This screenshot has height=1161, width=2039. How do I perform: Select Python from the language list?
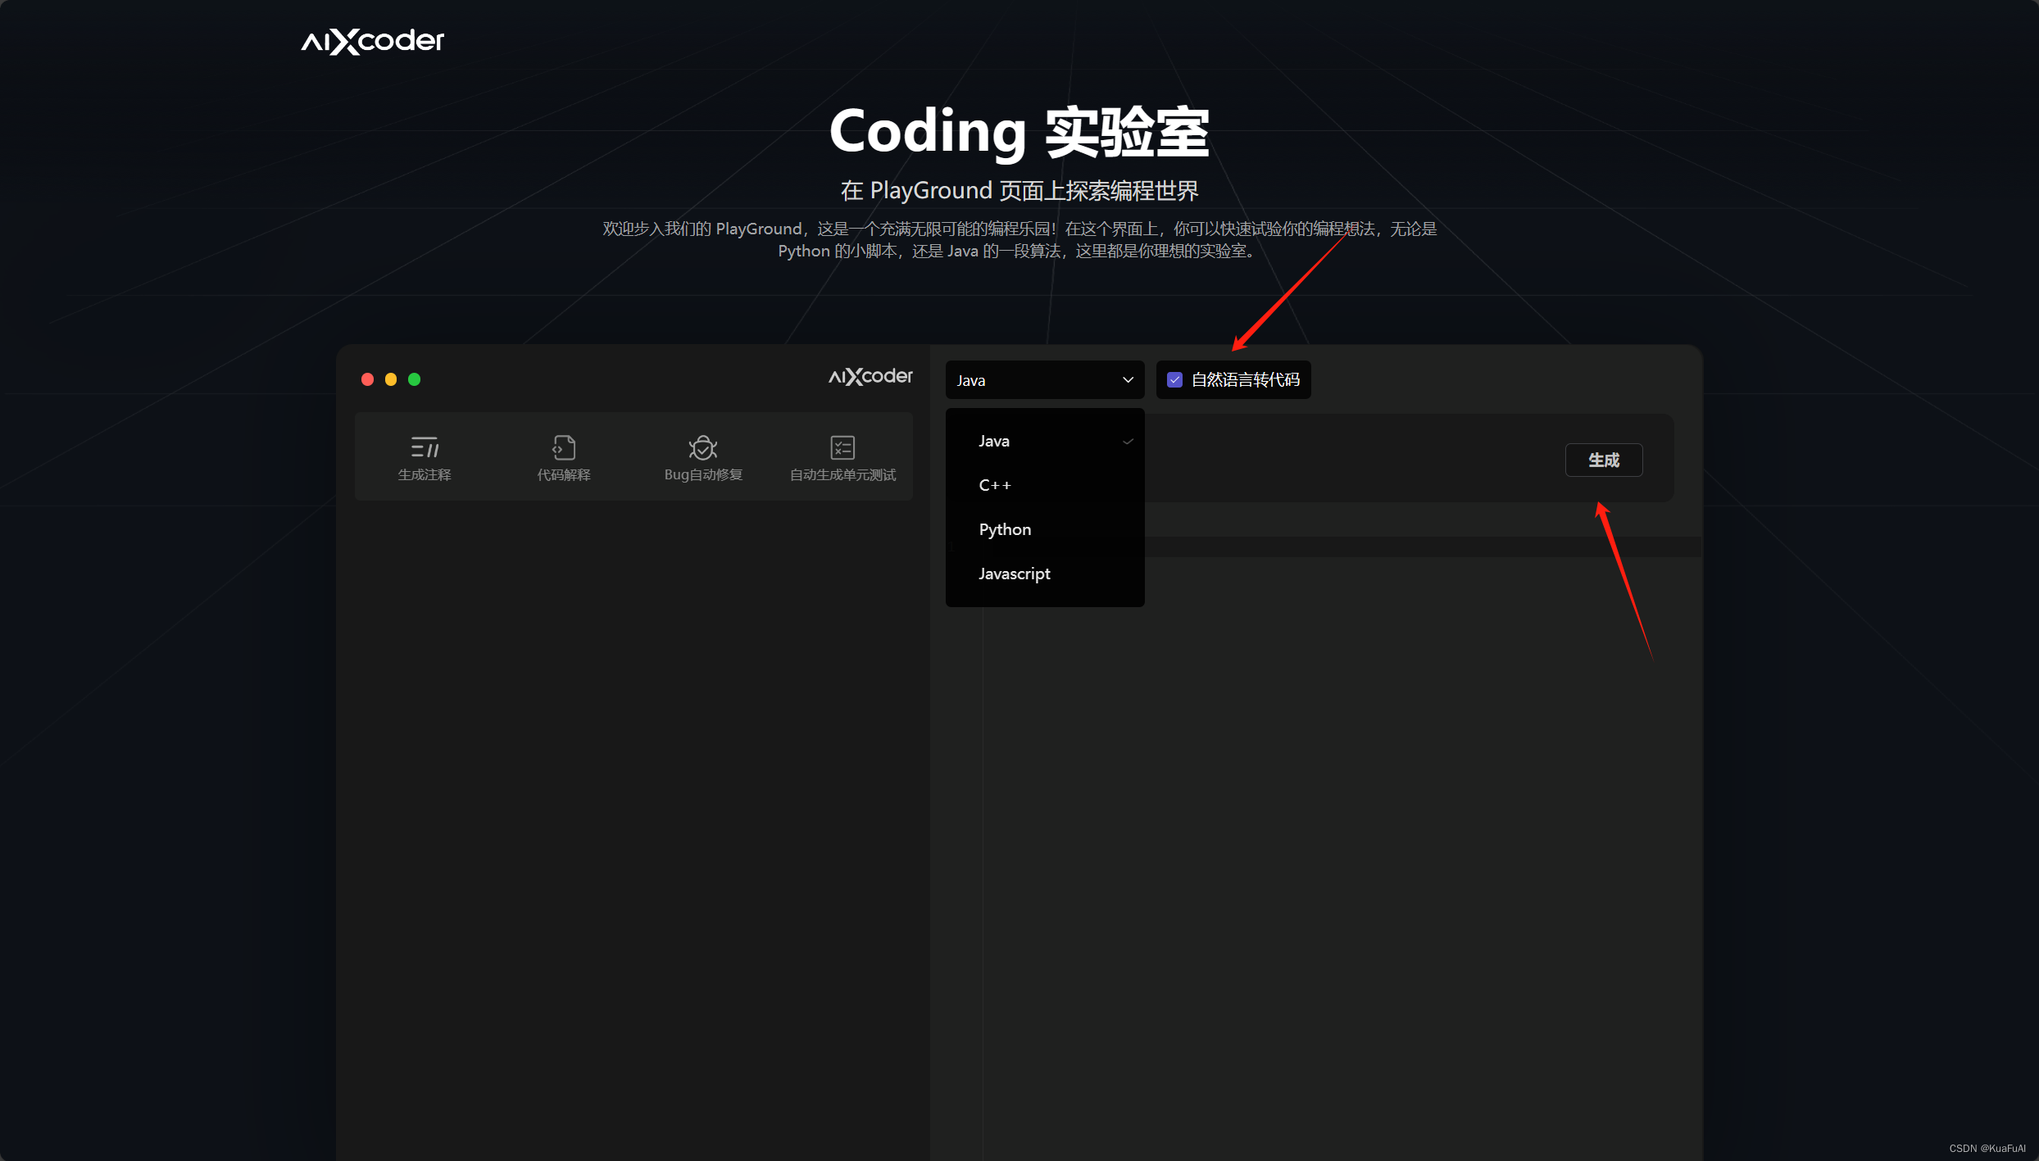tap(1005, 530)
